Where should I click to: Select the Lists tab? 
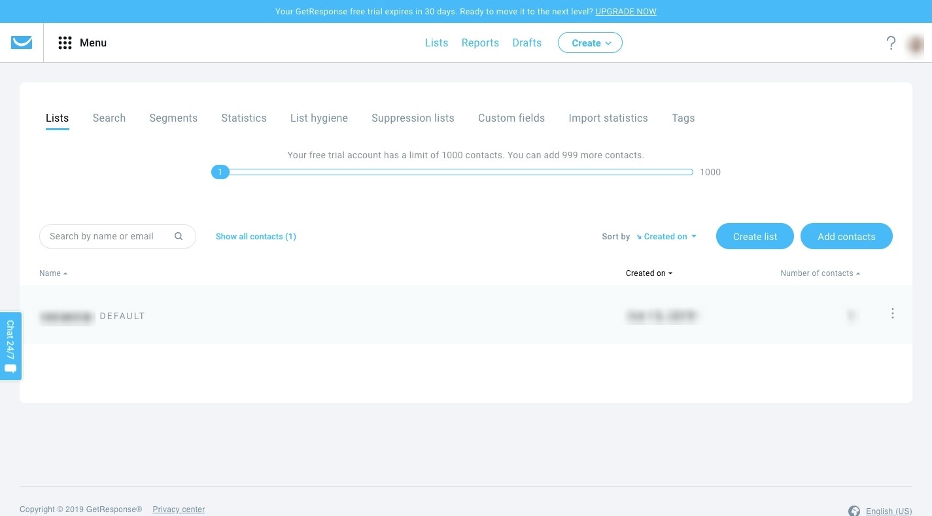click(x=57, y=118)
